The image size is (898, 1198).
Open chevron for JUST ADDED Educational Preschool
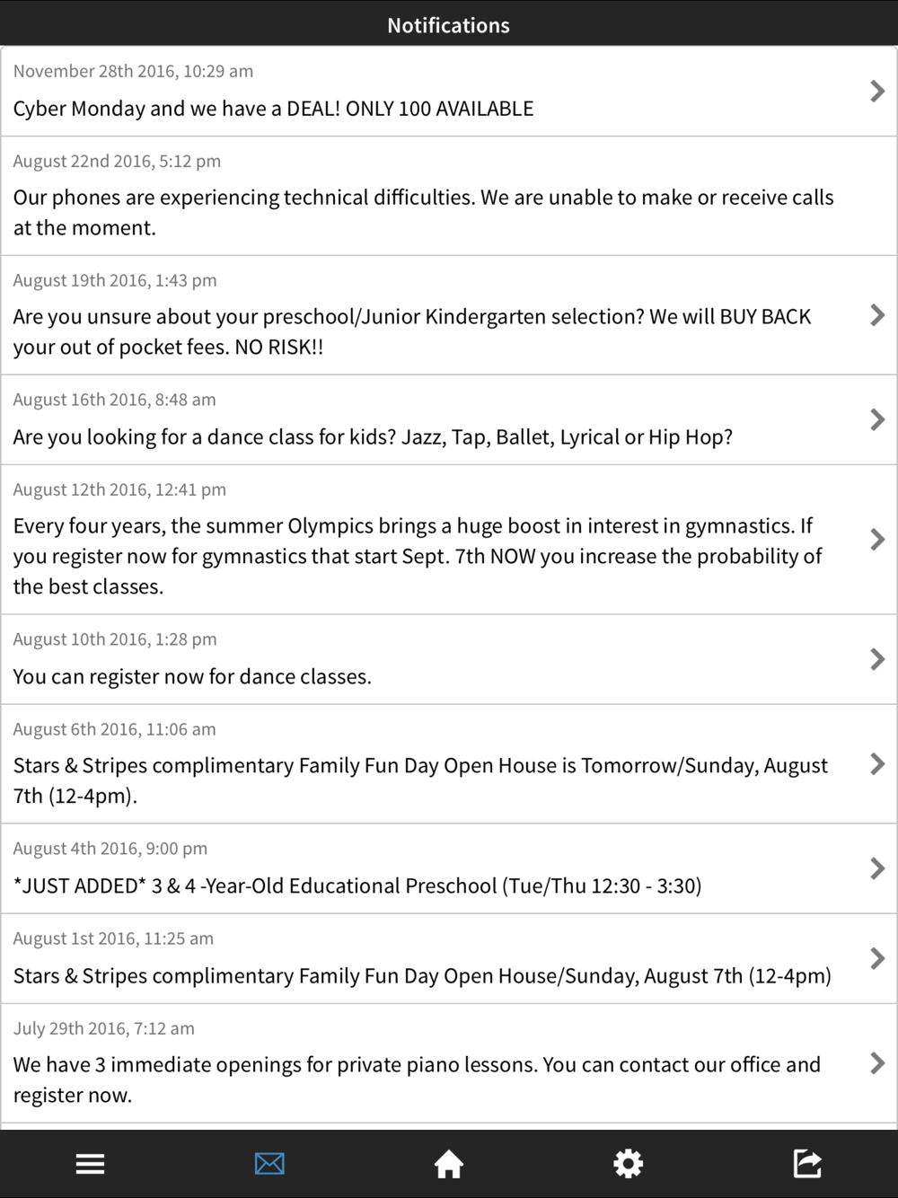tap(877, 868)
